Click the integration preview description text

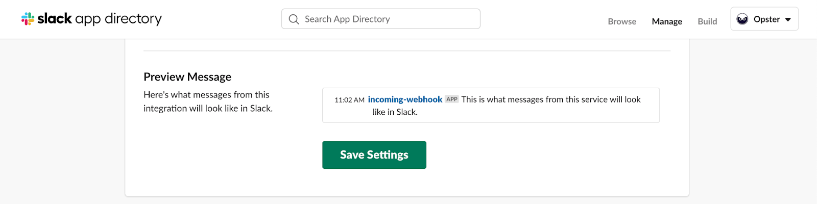click(208, 101)
